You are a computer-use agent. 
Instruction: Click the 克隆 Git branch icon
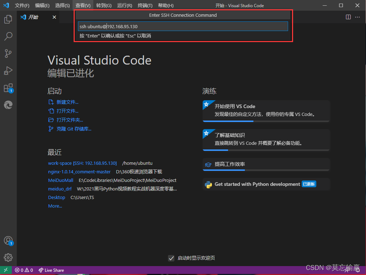click(x=51, y=129)
